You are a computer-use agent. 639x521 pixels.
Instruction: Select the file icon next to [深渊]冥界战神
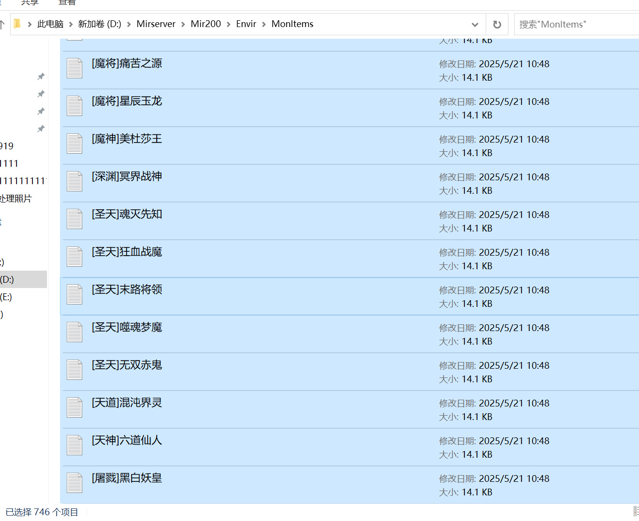(x=74, y=181)
